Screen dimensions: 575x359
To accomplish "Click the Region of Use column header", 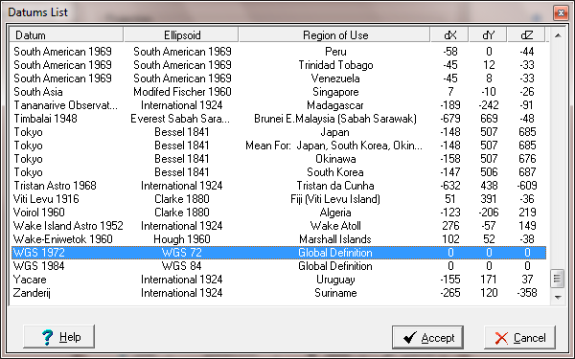I will pos(334,35).
